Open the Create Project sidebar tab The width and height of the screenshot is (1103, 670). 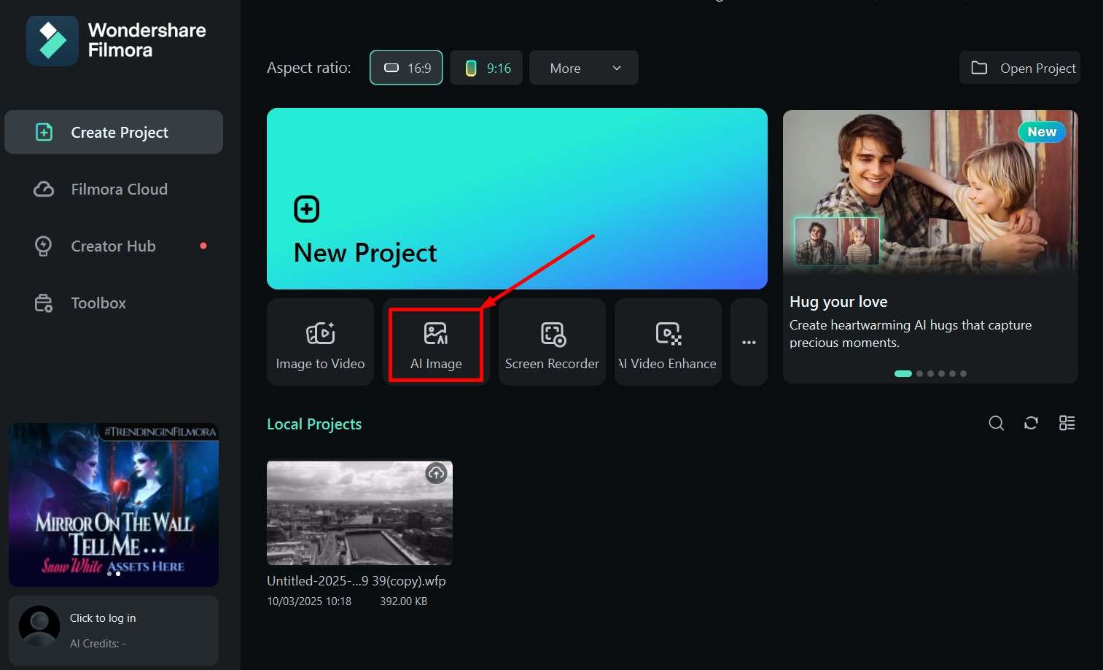point(114,132)
